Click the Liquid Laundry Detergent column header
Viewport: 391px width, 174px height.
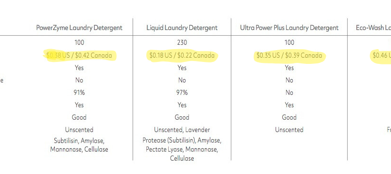[182, 28]
